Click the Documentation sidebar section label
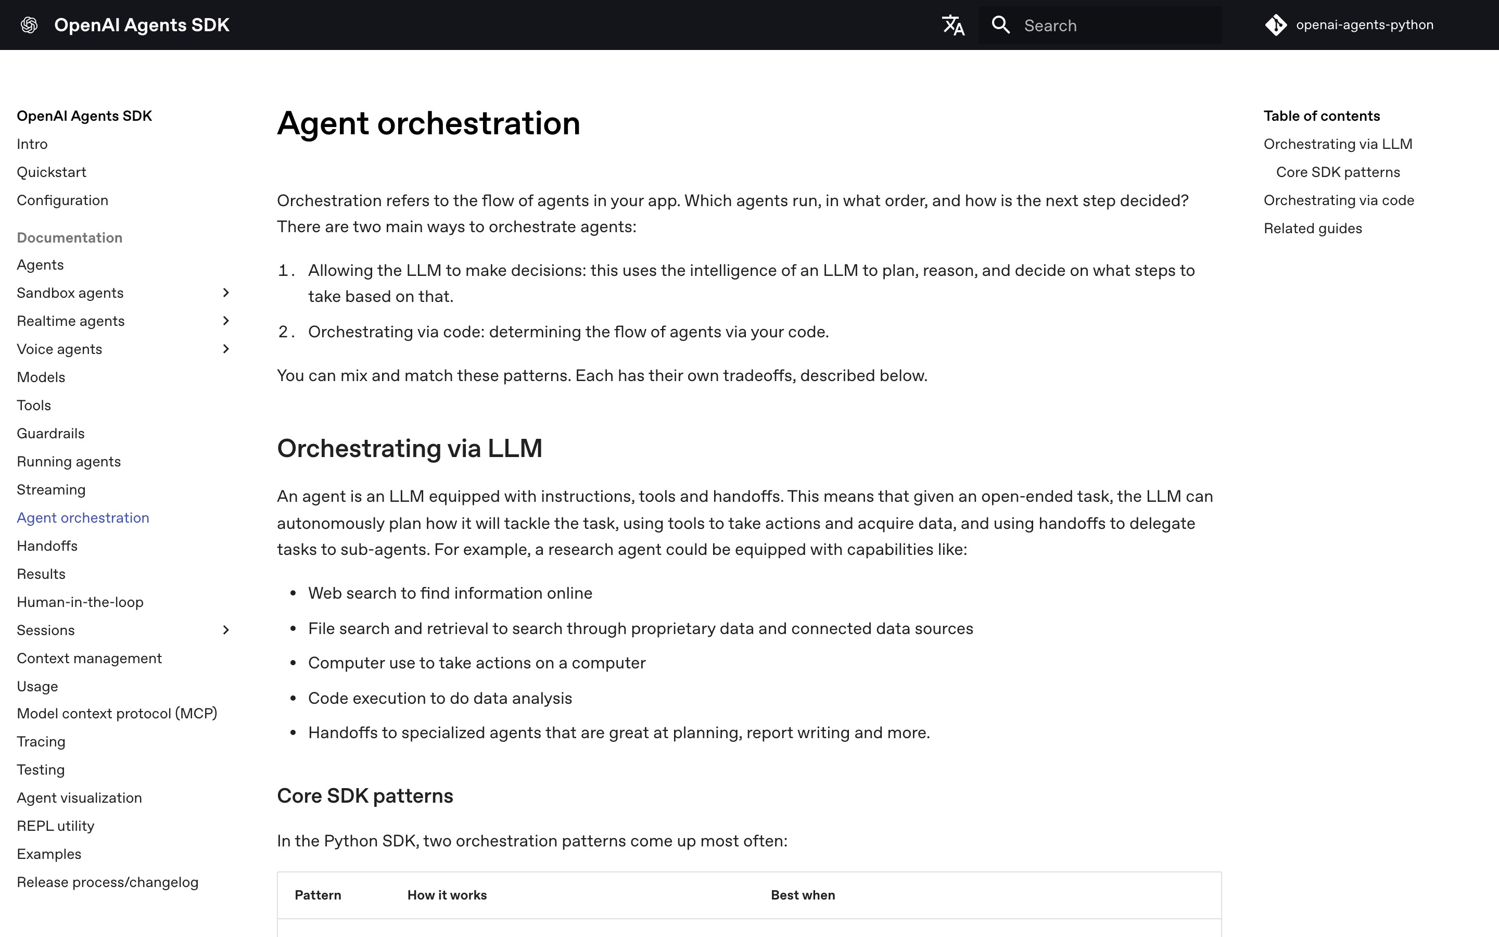 [69, 238]
